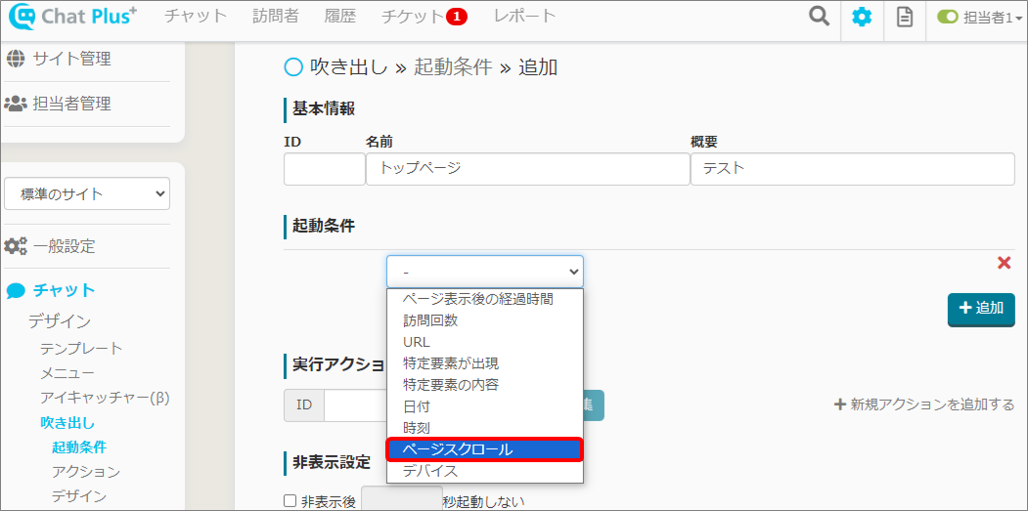Go to the レポート tab
Image resolution: width=1028 pixels, height=511 pixels.
pyautogui.click(x=524, y=17)
